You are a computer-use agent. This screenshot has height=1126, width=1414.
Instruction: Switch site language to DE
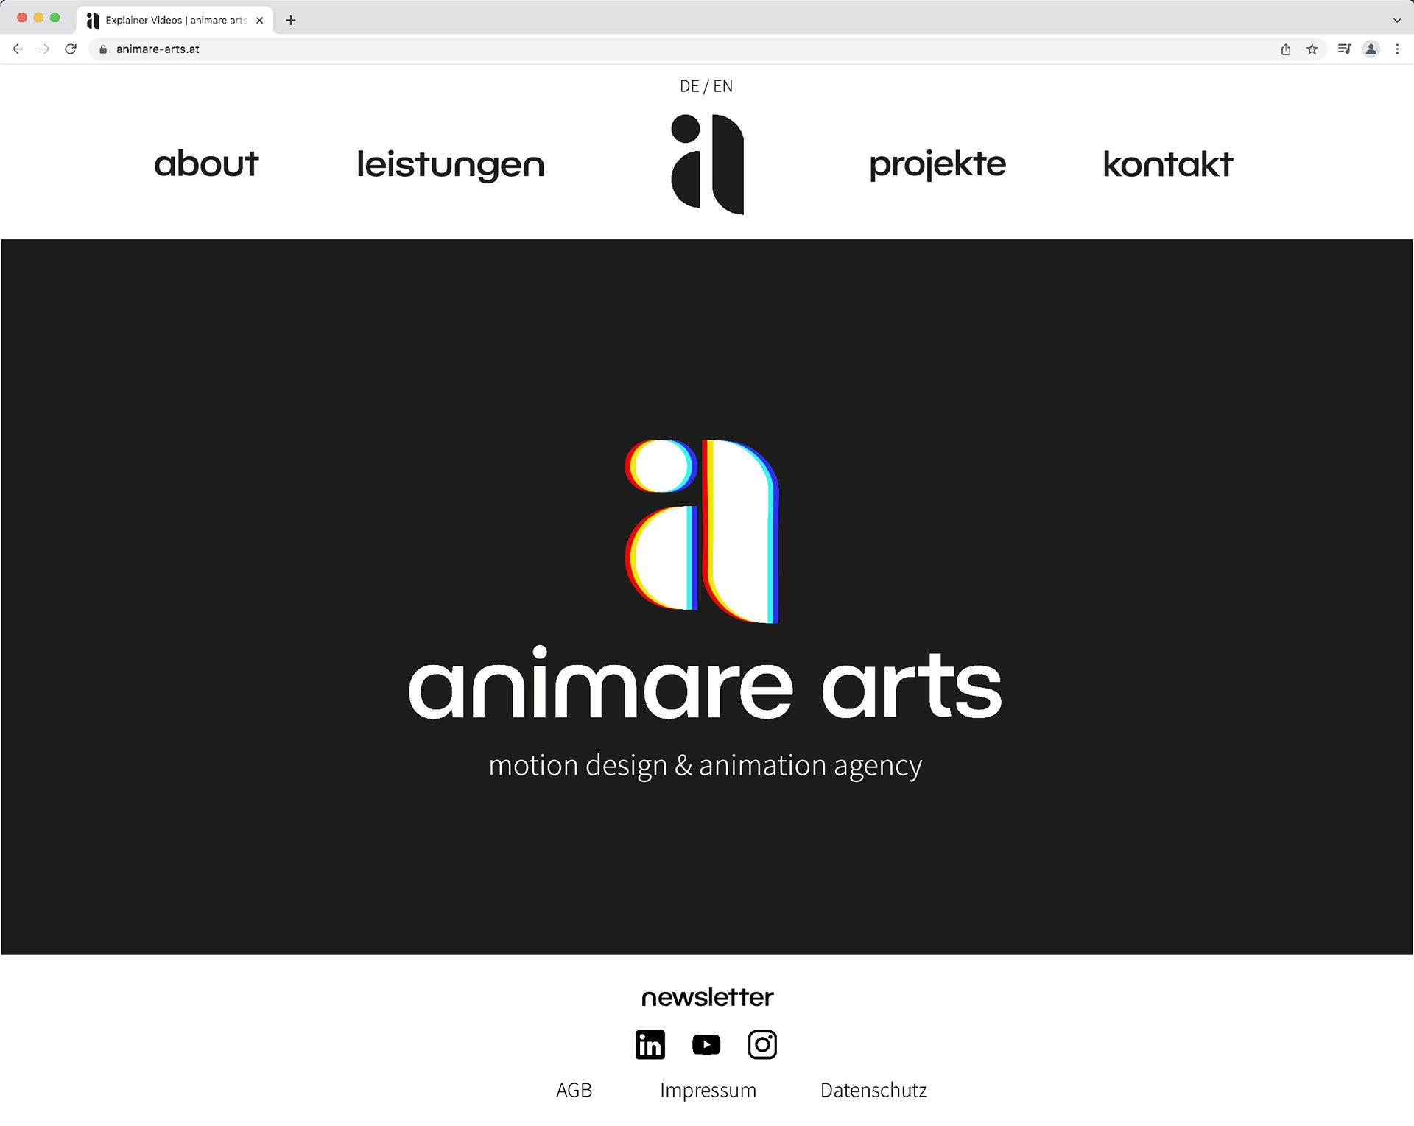tap(689, 86)
